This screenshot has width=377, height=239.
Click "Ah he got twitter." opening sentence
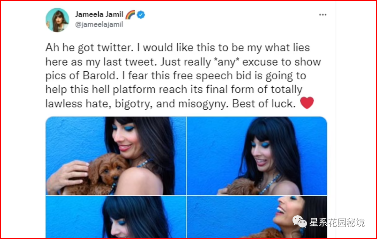tap(89, 48)
